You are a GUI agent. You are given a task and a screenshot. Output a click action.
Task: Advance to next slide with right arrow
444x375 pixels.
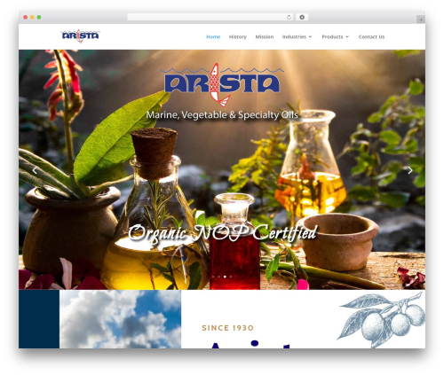click(410, 170)
